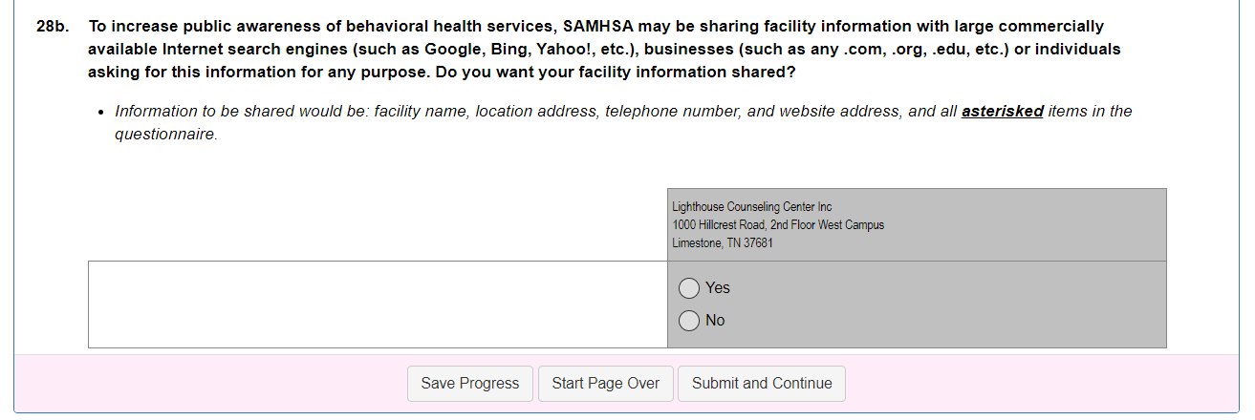Click the word "questionnaire." in the note
Screen dimensions: 1255x420
pyautogui.click(x=166, y=136)
